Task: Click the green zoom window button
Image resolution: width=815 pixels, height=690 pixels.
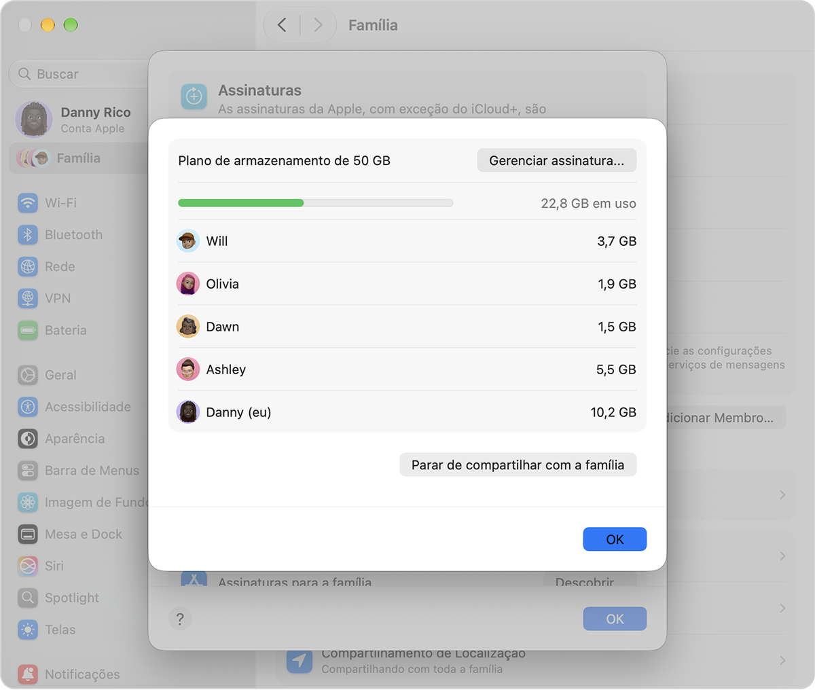Action: (x=71, y=25)
